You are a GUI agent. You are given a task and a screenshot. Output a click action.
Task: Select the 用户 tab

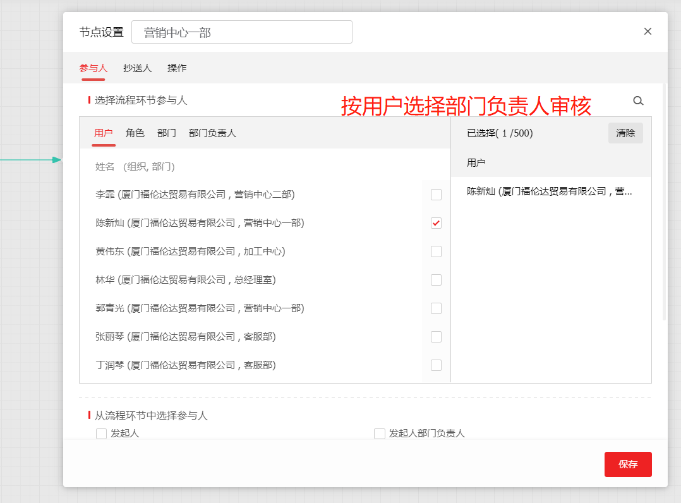(104, 133)
